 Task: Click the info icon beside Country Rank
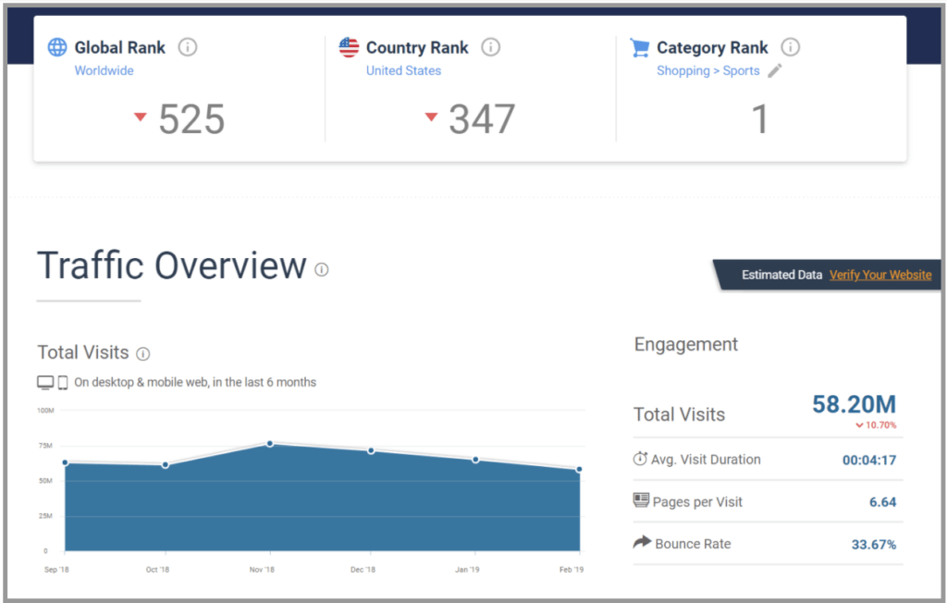coord(491,47)
